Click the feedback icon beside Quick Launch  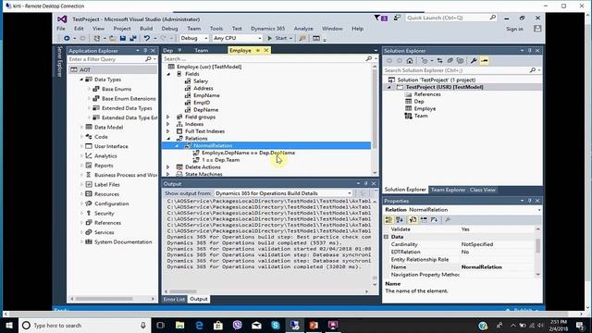397,18
